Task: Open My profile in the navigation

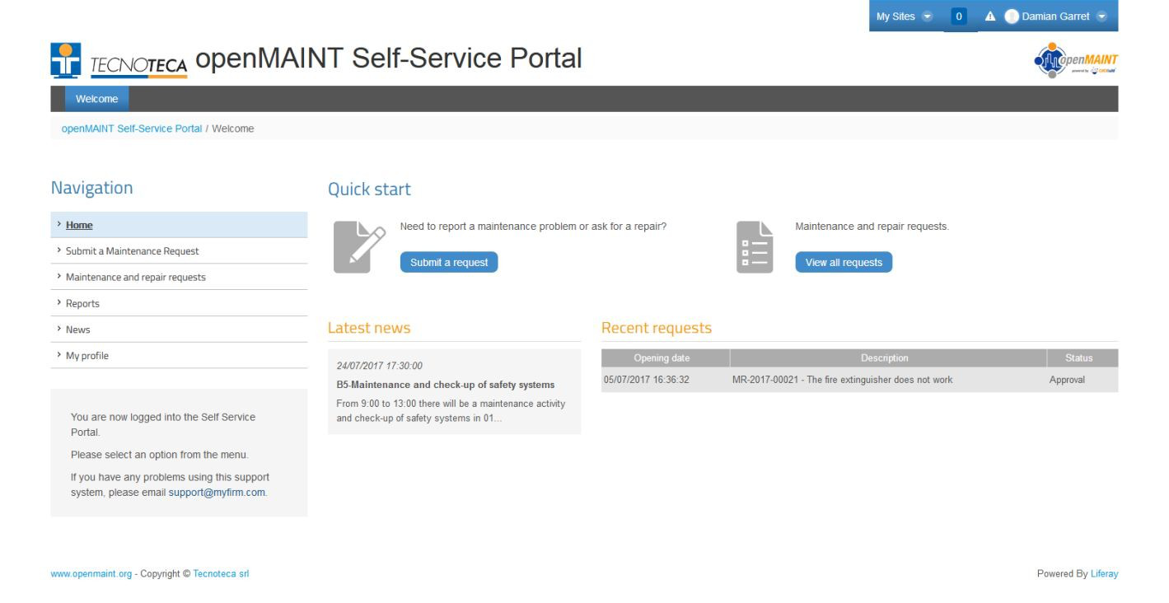Action: point(87,356)
